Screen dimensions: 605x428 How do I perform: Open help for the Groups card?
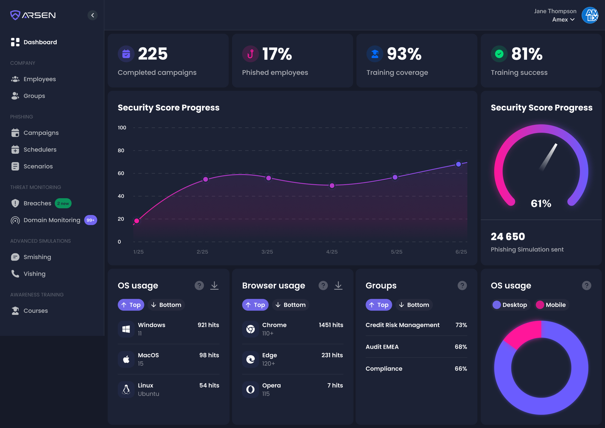point(462,286)
